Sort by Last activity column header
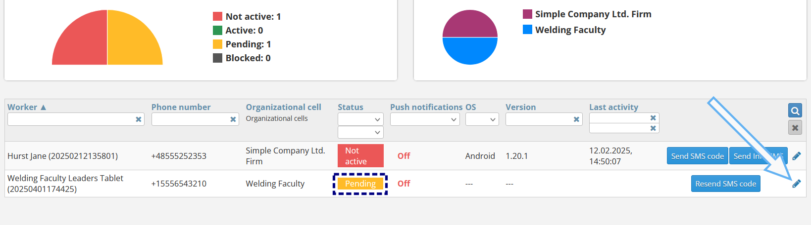The image size is (811, 225). (613, 107)
